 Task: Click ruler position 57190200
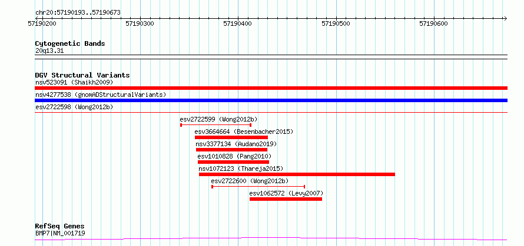(x=42, y=23)
